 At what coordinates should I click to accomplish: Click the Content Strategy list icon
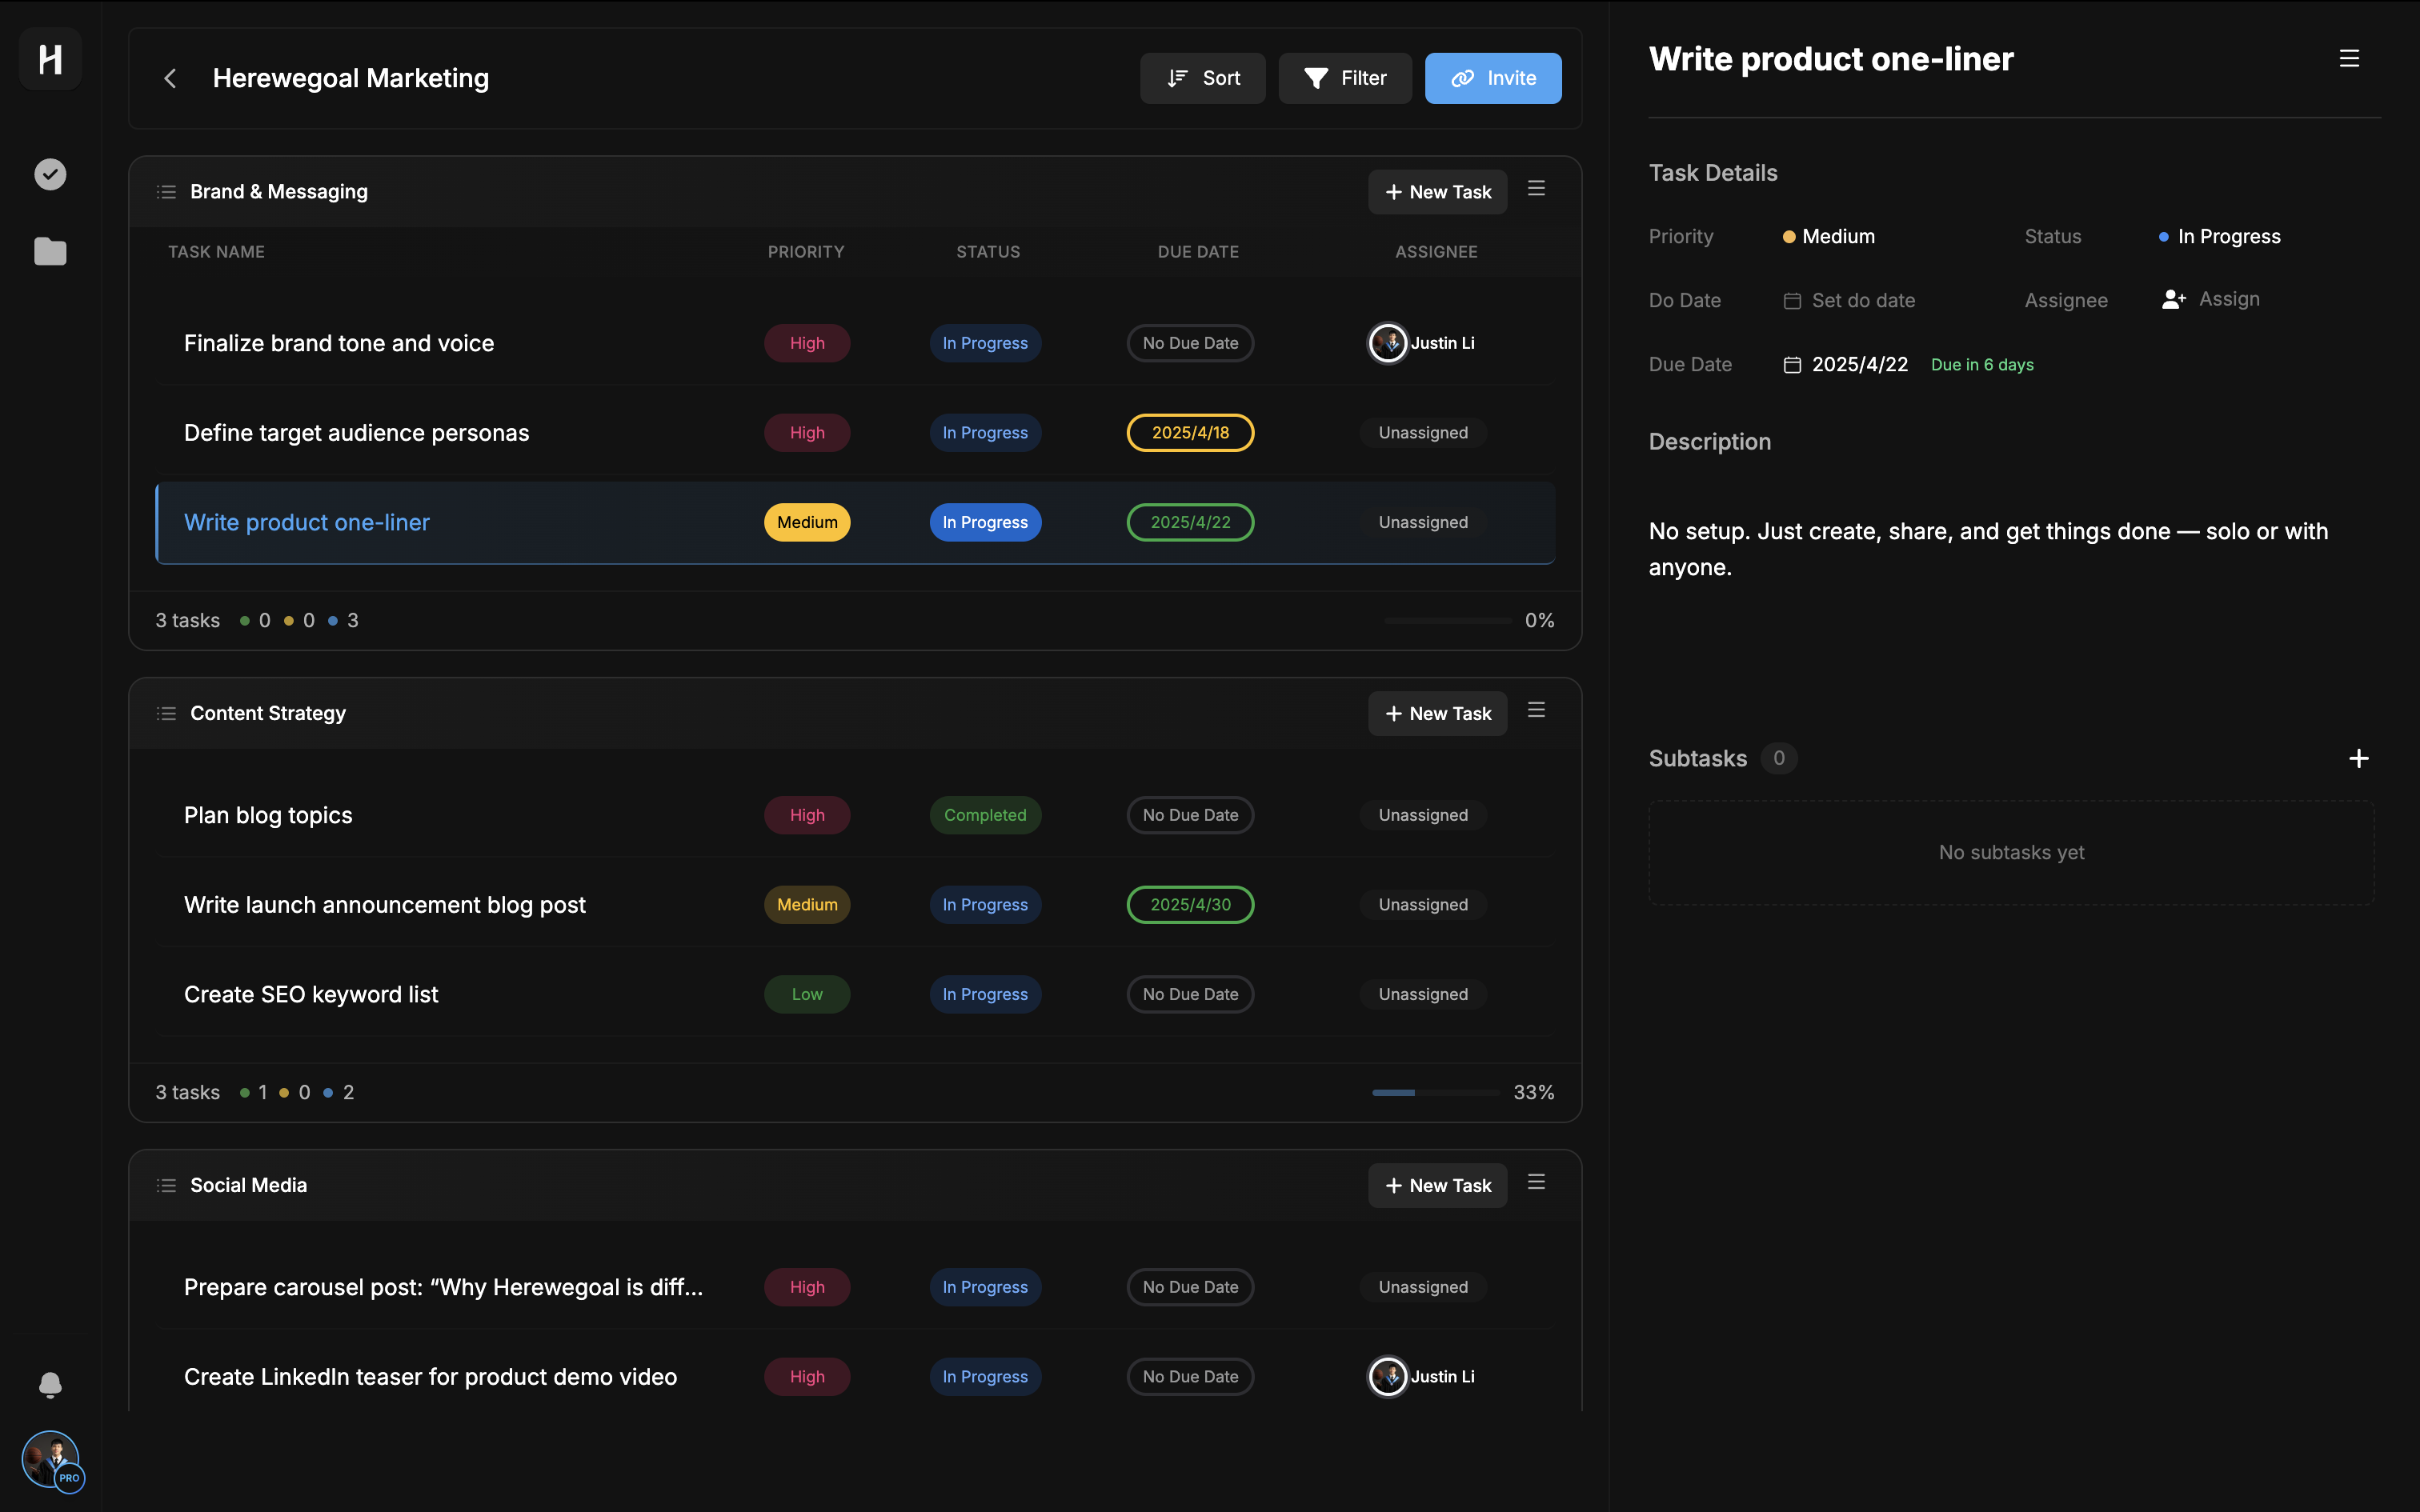[166, 714]
